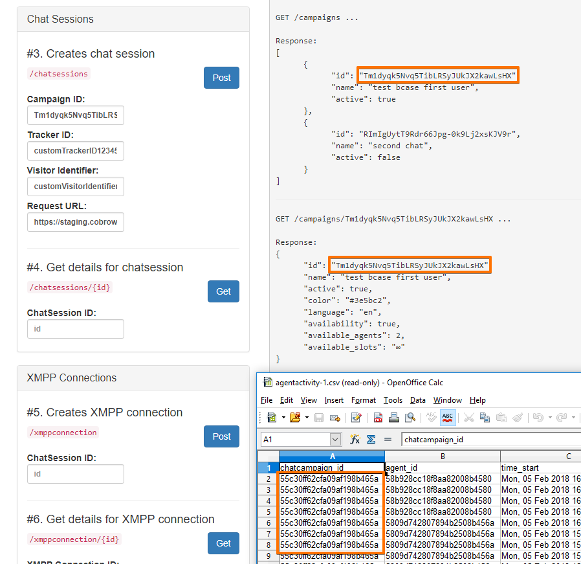Click the Sum sigma icon

[x=371, y=440]
